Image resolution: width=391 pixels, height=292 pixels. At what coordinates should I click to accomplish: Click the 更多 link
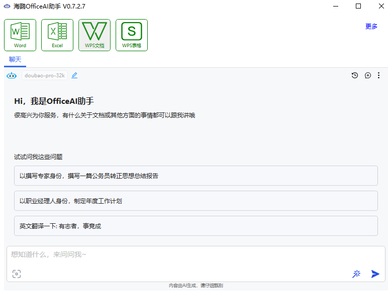[x=371, y=26]
